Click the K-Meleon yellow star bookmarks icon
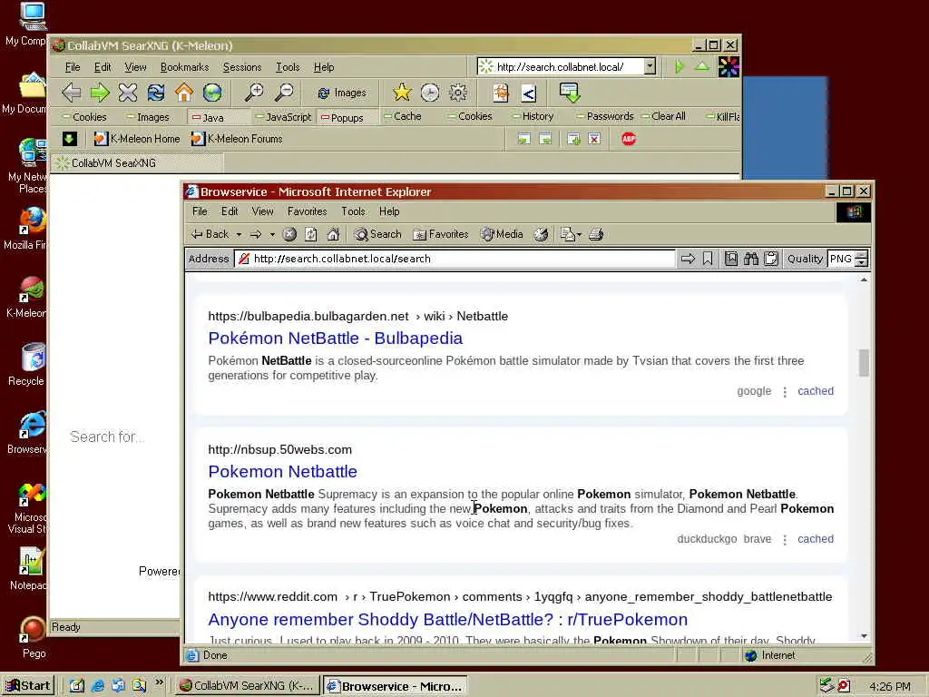Viewport: 929px width, 697px height. click(402, 93)
